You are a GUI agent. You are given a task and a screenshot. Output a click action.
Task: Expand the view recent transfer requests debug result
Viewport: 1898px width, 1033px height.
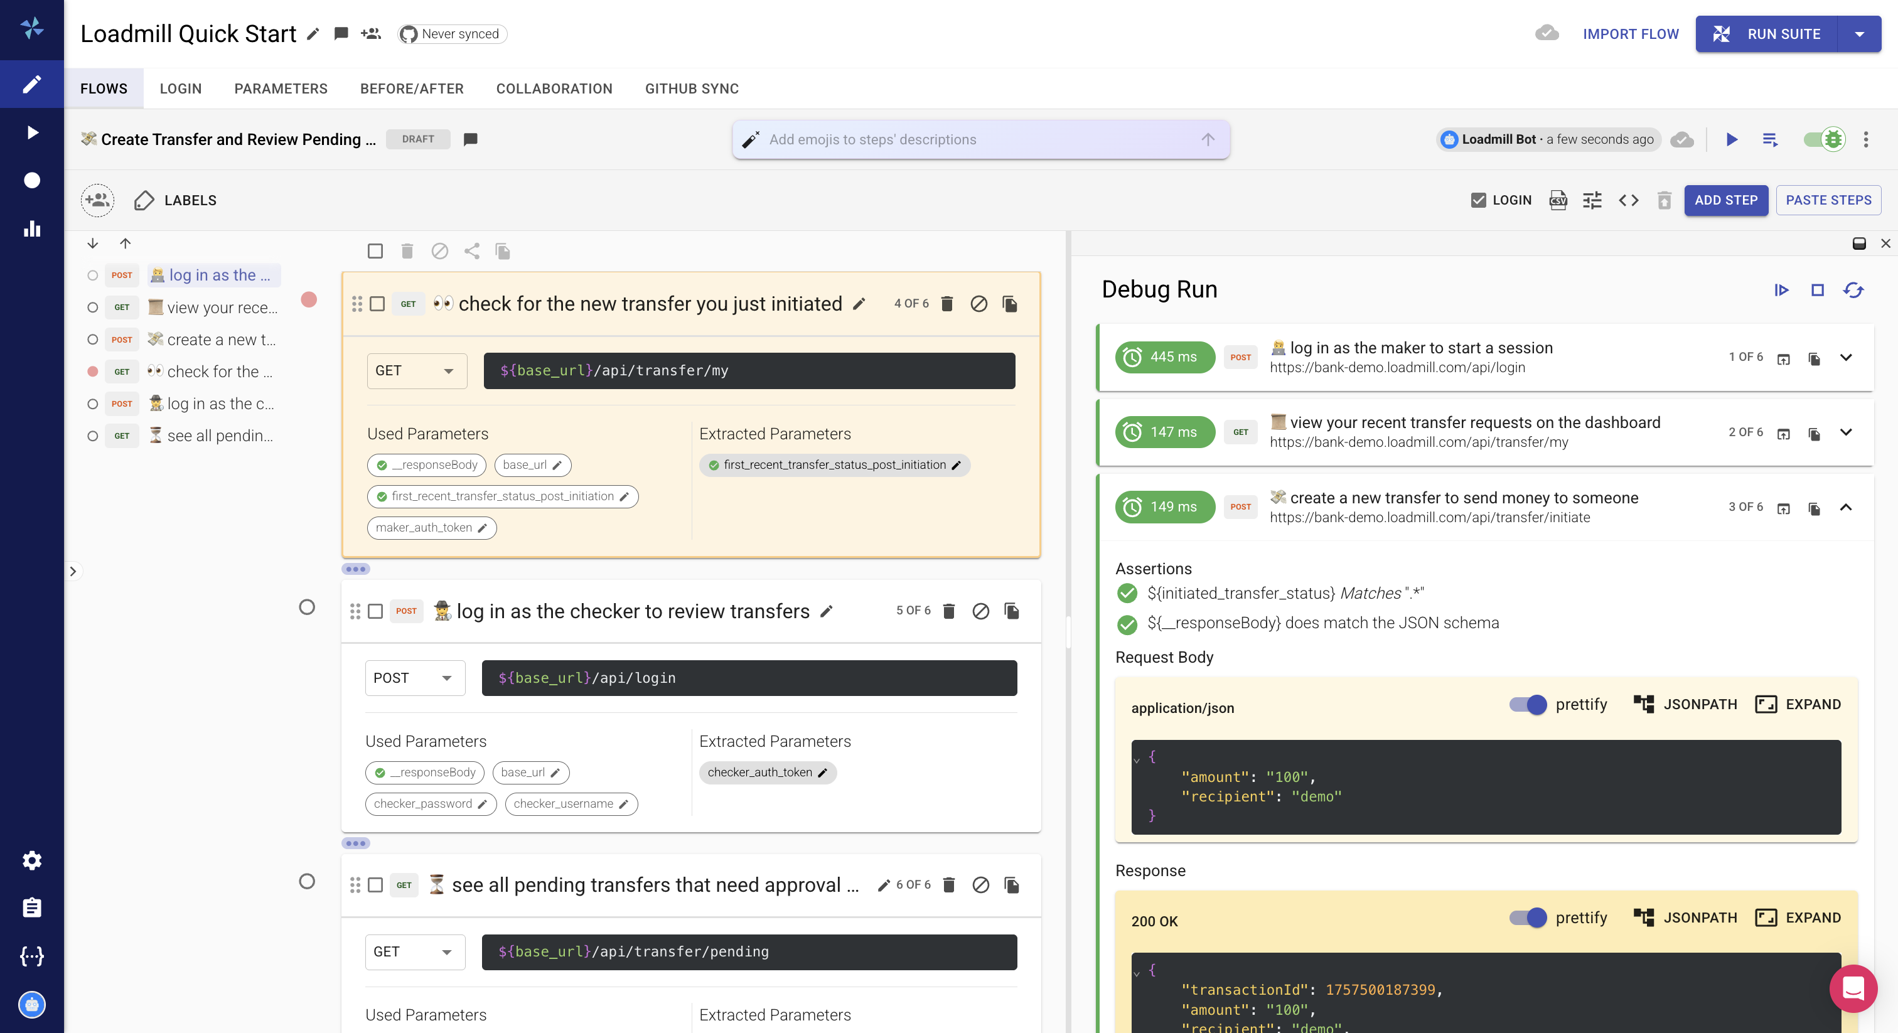coord(1846,432)
